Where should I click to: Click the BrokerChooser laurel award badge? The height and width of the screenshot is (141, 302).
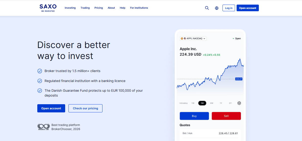(x=43, y=127)
